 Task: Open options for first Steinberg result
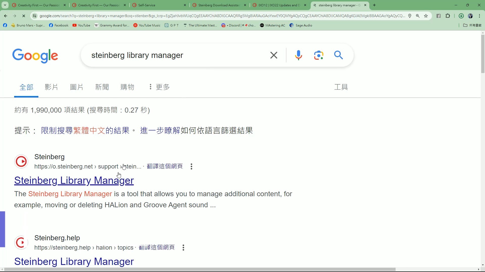(x=191, y=166)
